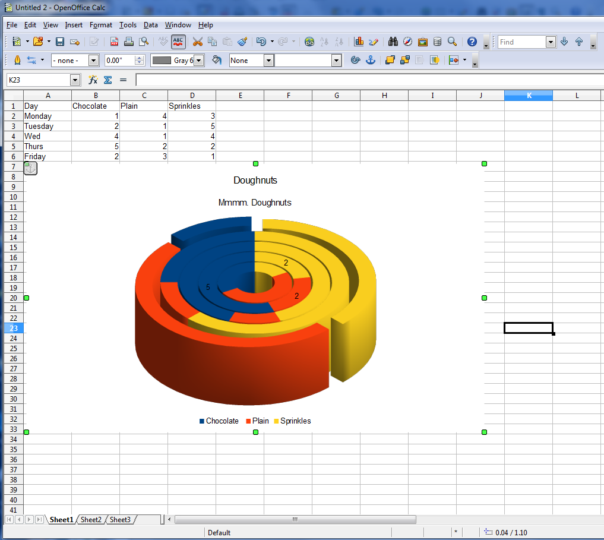The width and height of the screenshot is (604, 540).
Task: Open Page Preview icon
Action: coord(144,42)
